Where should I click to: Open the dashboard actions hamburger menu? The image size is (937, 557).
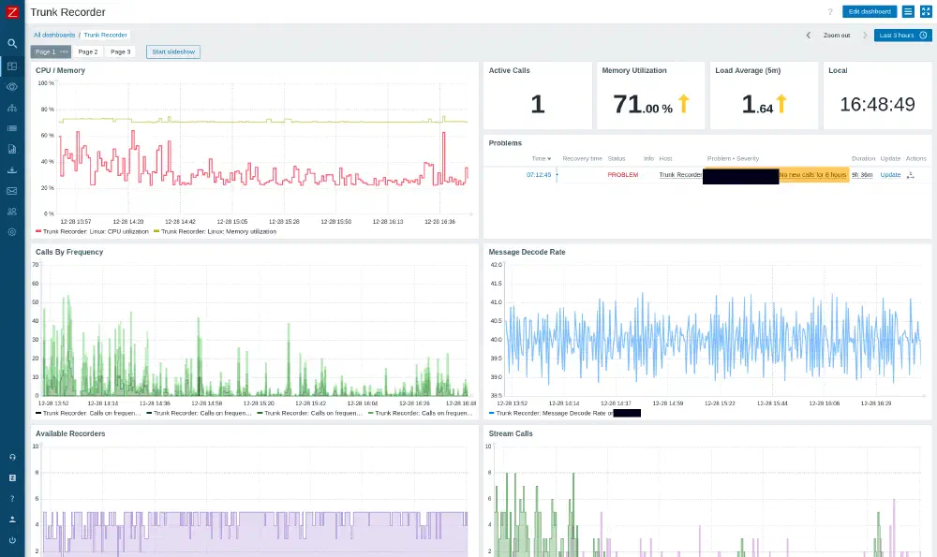[x=908, y=11]
